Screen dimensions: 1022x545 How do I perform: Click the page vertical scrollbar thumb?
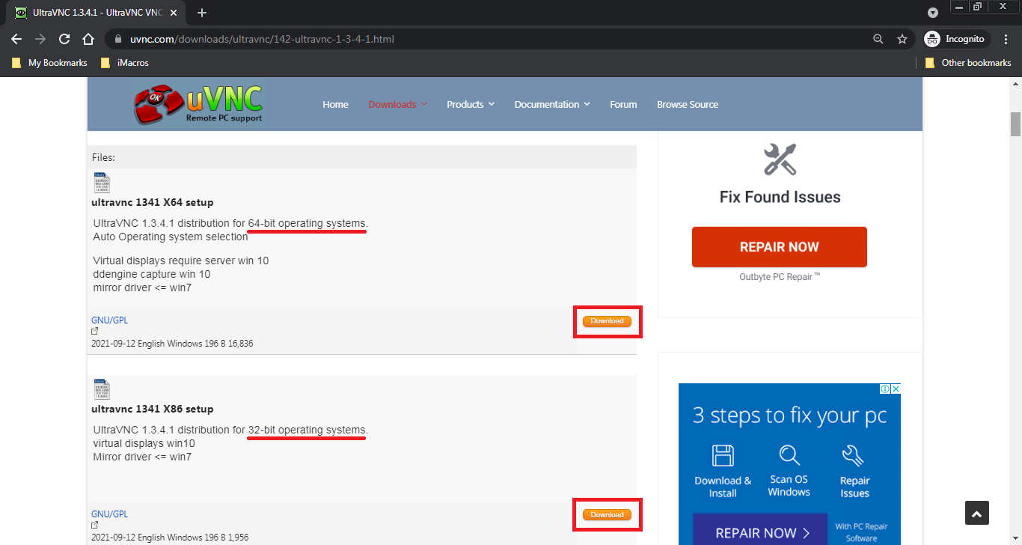(x=1015, y=124)
